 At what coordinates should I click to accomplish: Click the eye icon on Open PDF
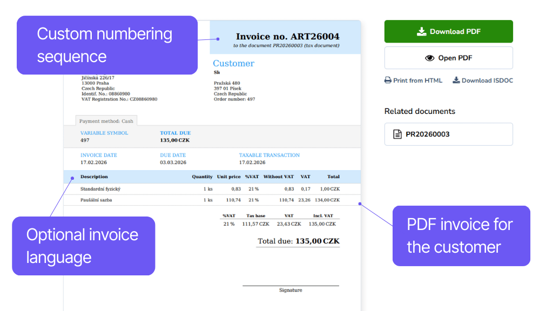click(429, 58)
